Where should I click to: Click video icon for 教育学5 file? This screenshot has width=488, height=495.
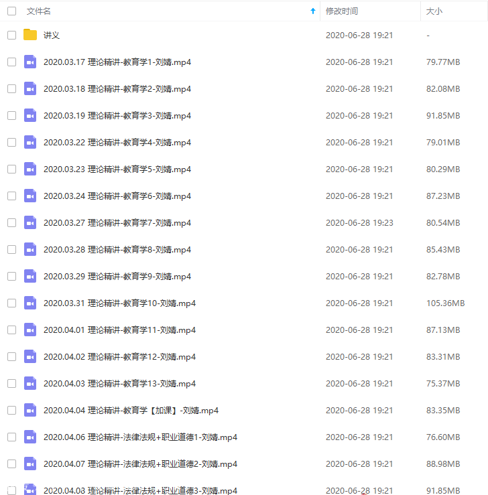coord(30,169)
